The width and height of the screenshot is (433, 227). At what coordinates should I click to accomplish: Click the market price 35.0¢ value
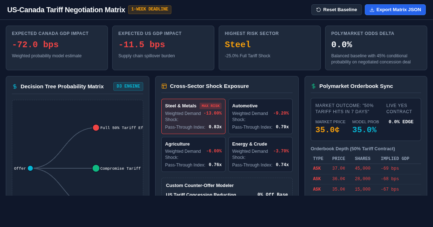tap(327, 130)
